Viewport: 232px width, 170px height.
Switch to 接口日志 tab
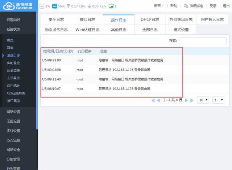[x=87, y=19]
